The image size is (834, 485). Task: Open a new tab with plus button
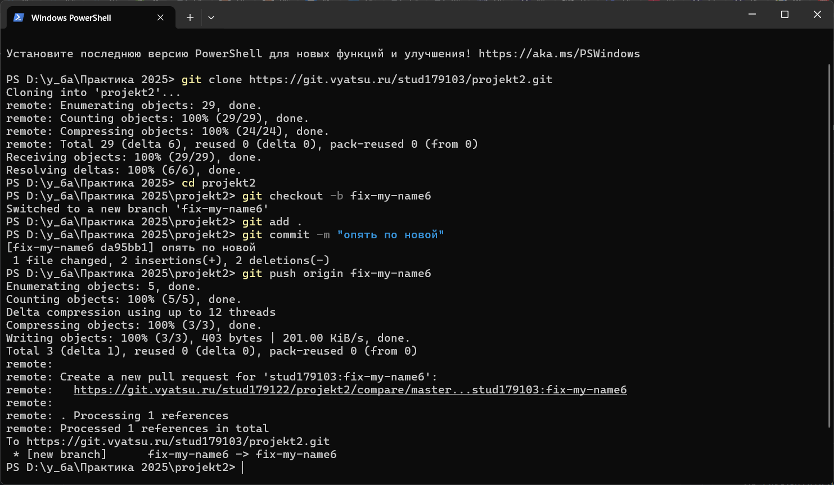190,17
